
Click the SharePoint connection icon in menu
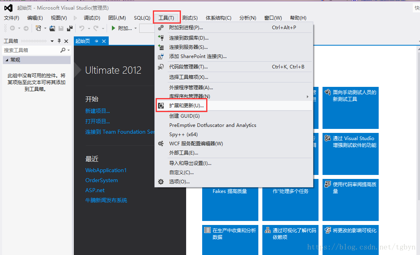pyautogui.click(x=161, y=56)
